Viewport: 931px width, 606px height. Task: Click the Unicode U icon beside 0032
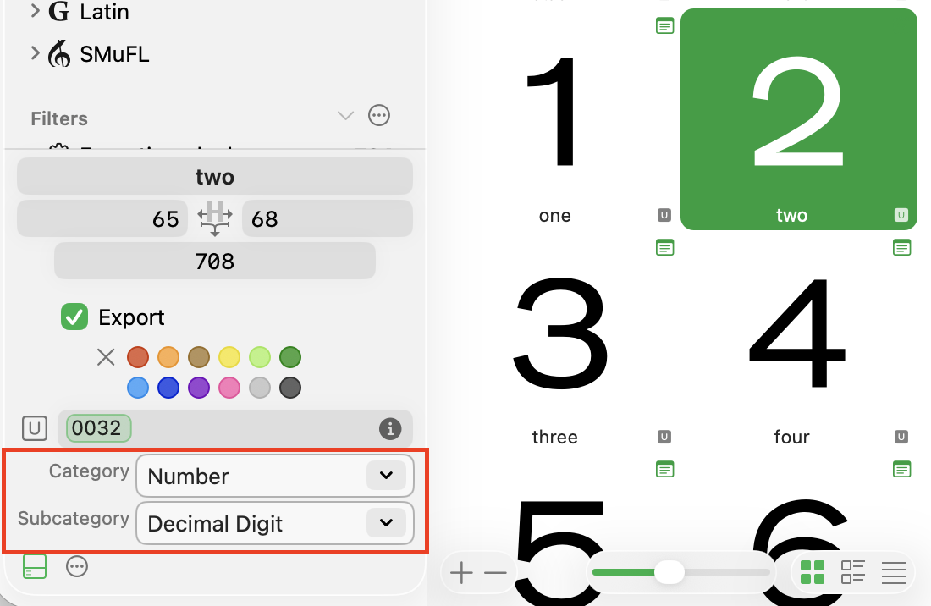click(35, 428)
